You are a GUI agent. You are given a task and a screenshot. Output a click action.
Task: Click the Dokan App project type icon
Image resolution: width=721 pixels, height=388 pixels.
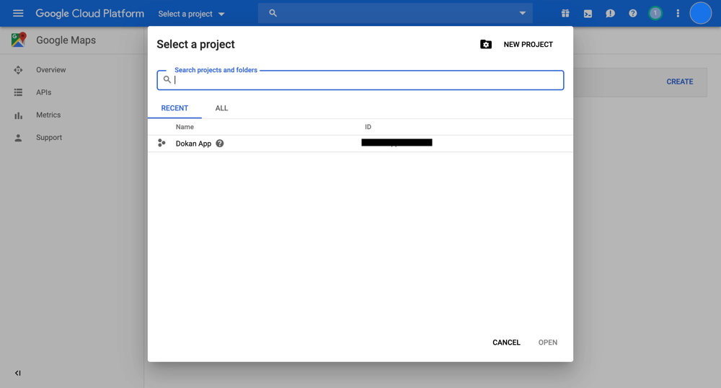point(162,143)
